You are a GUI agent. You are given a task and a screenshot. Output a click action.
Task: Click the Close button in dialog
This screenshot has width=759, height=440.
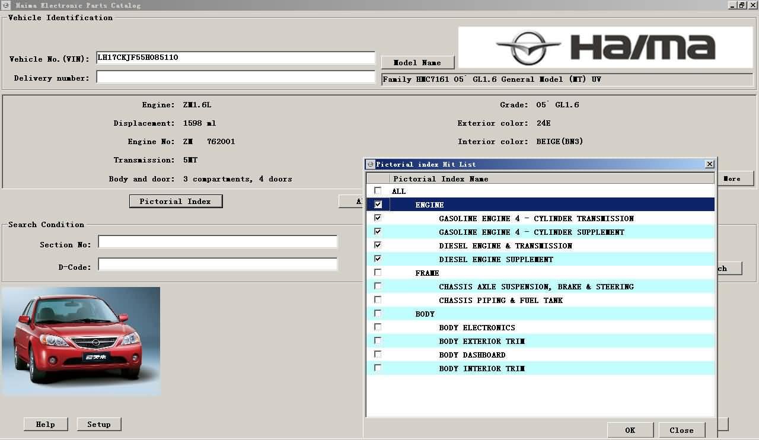[x=681, y=430]
